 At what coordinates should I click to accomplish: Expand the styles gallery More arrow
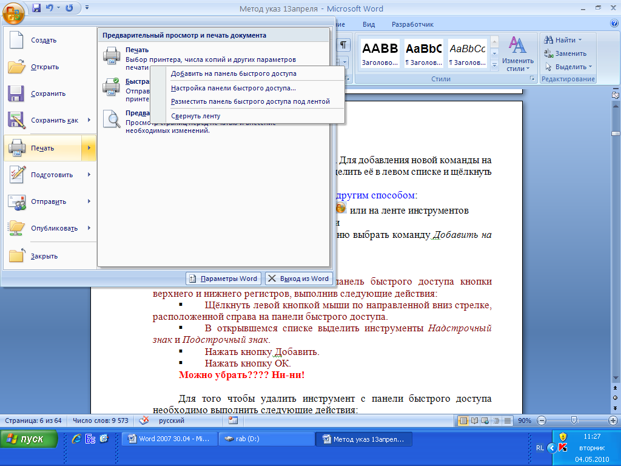[x=494, y=65]
